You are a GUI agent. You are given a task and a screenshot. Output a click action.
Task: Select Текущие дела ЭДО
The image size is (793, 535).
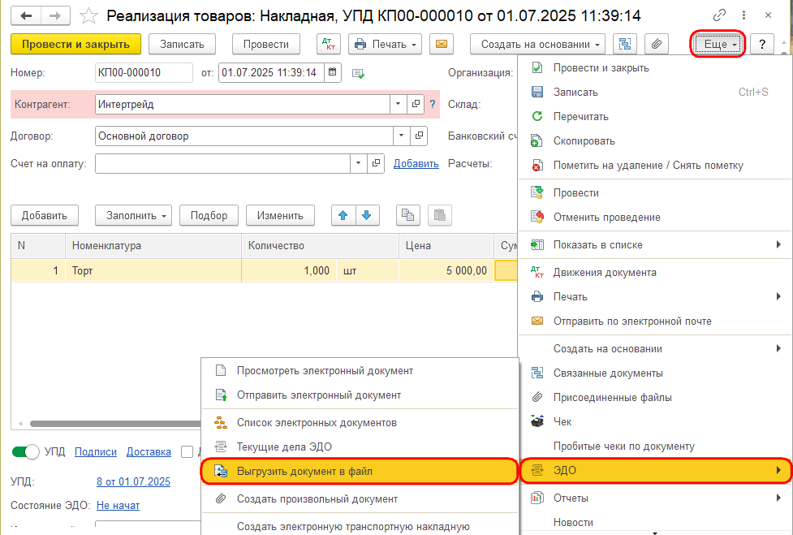point(360,447)
